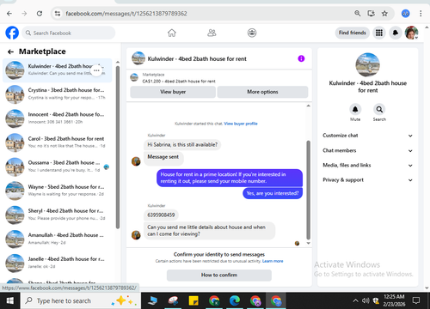Viewport: 430px width, 309px height.
Task: Mute the Kulwinder conversation
Action: (x=355, y=109)
